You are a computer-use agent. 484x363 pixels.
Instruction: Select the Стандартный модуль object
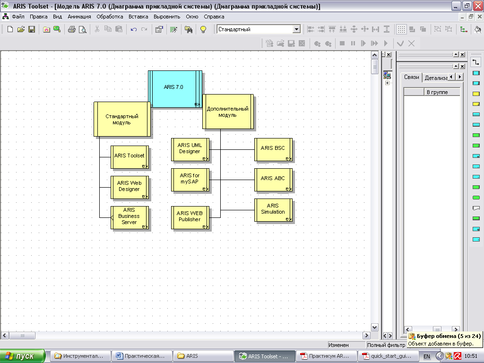(x=122, y=119)
